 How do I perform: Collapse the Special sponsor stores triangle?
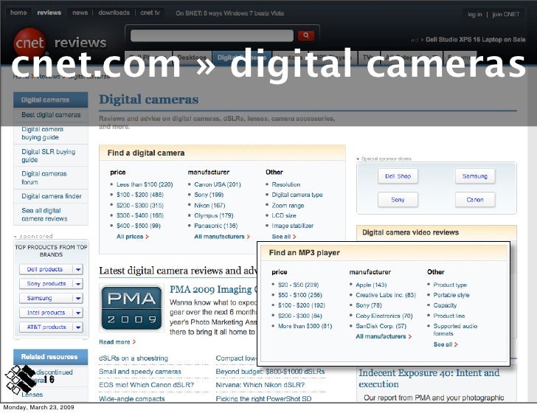358,159
